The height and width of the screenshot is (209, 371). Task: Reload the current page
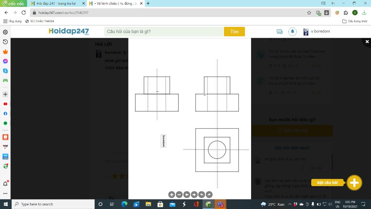24,13
